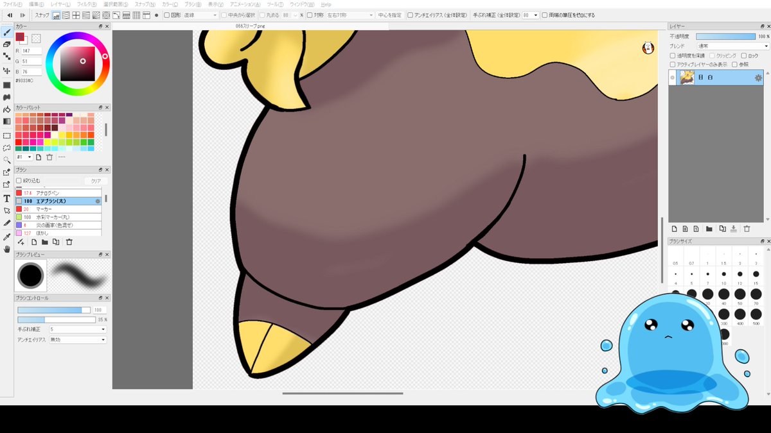This screenshot has width=771, height=433.
Task: Enable the アクティブレイヤーのみ表示 checkbox
Action: click(673, 65)
